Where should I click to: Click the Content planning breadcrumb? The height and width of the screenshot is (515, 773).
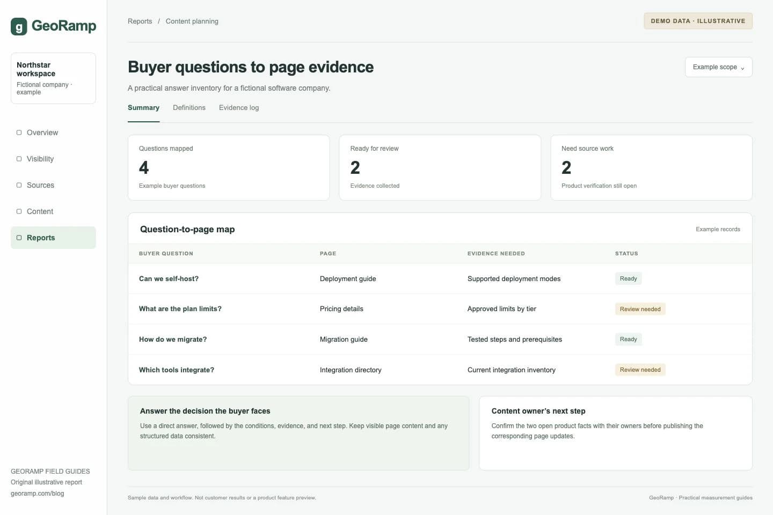[x=192, y=21]
